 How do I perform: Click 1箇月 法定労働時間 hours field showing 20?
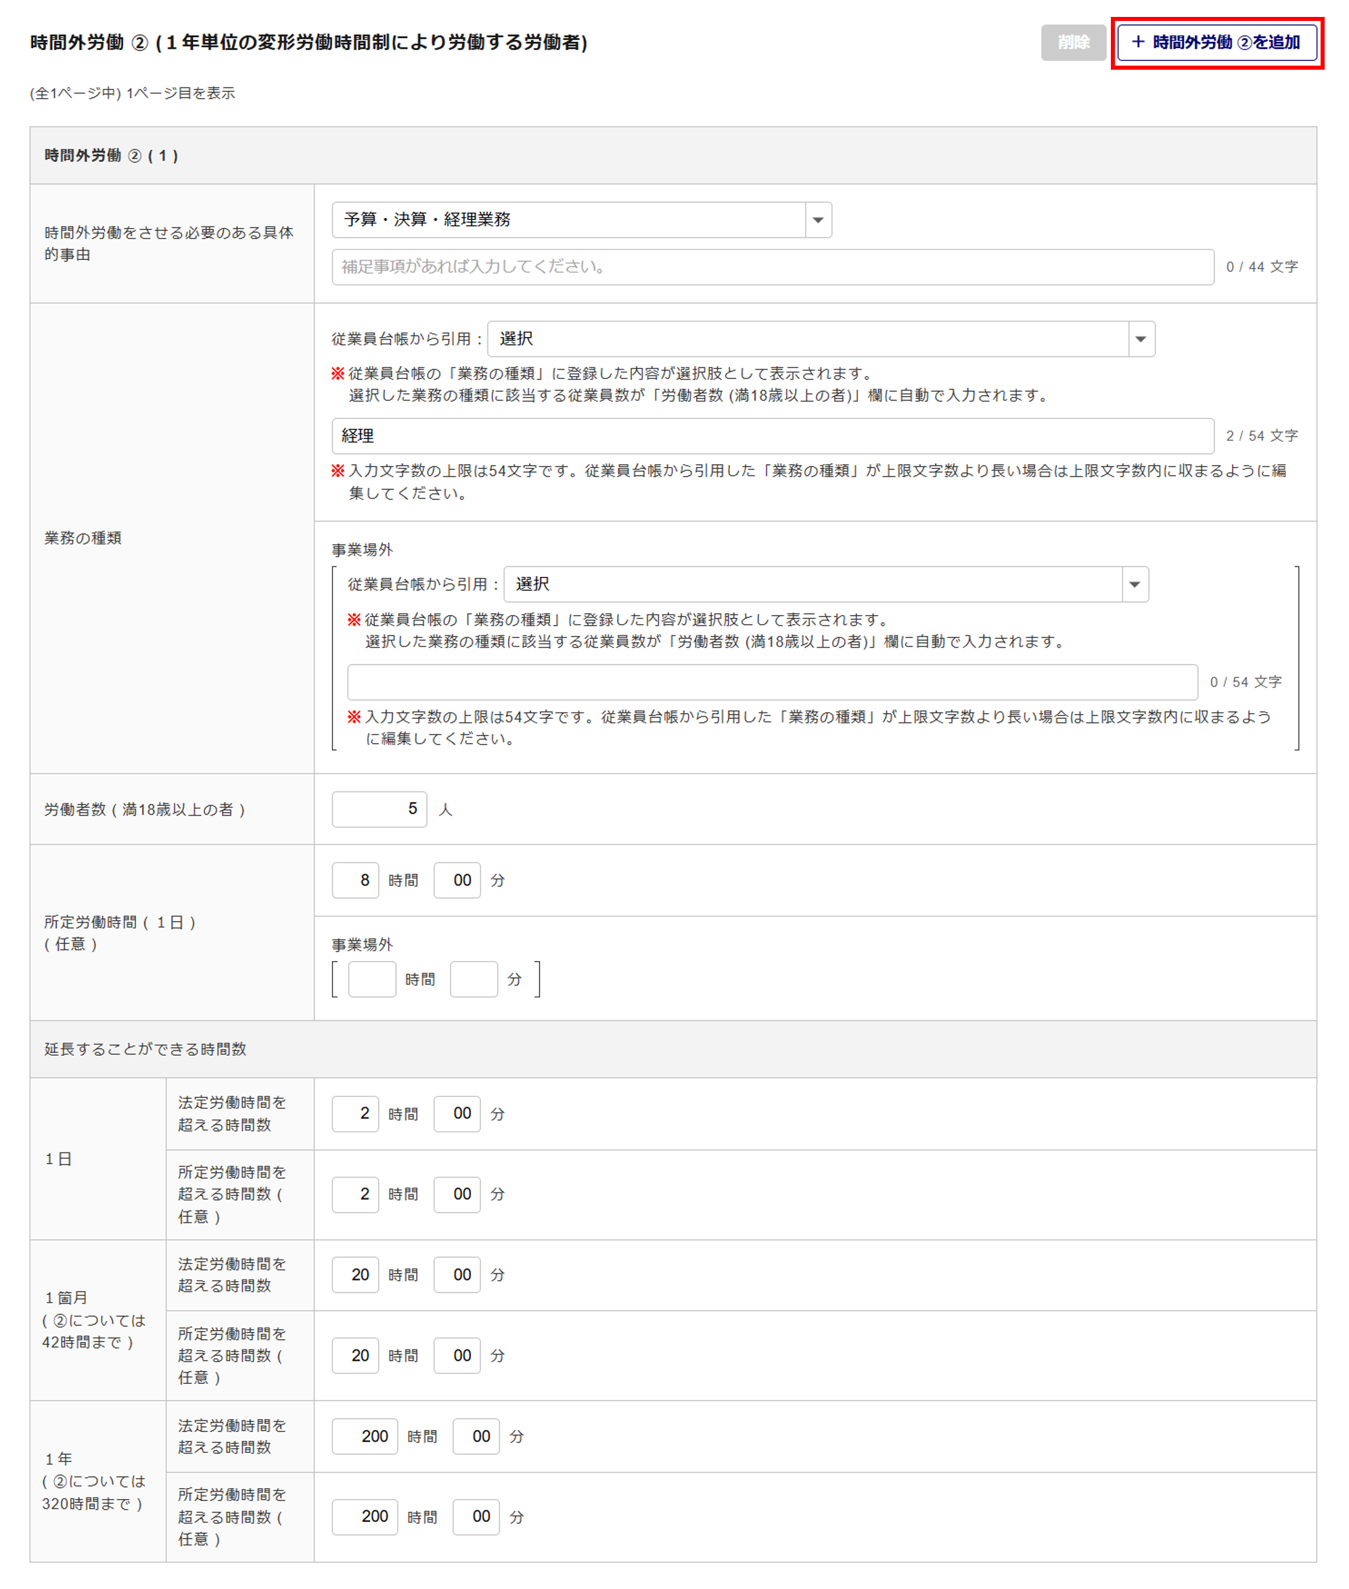[355, 1274]
